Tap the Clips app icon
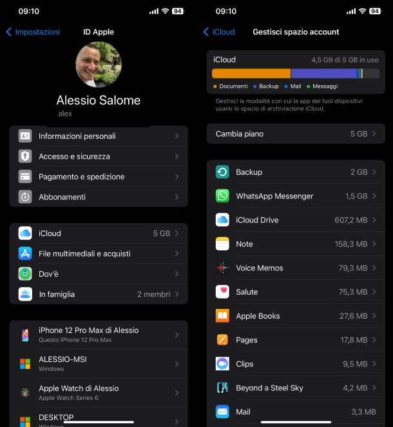This screenshot has width=393, height=427. (x=222, y=364)
